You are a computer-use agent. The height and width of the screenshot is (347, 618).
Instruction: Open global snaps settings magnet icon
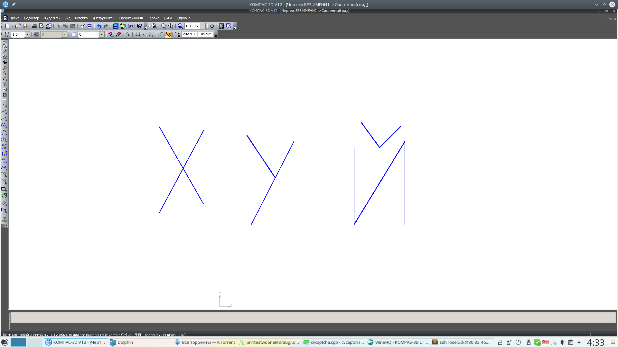111,34
